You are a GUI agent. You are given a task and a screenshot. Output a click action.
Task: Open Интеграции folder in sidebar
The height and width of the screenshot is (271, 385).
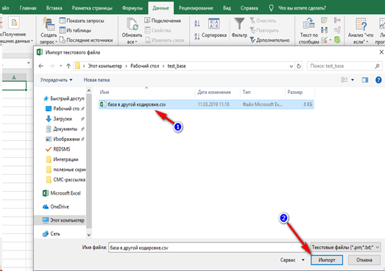pos(62,159)
